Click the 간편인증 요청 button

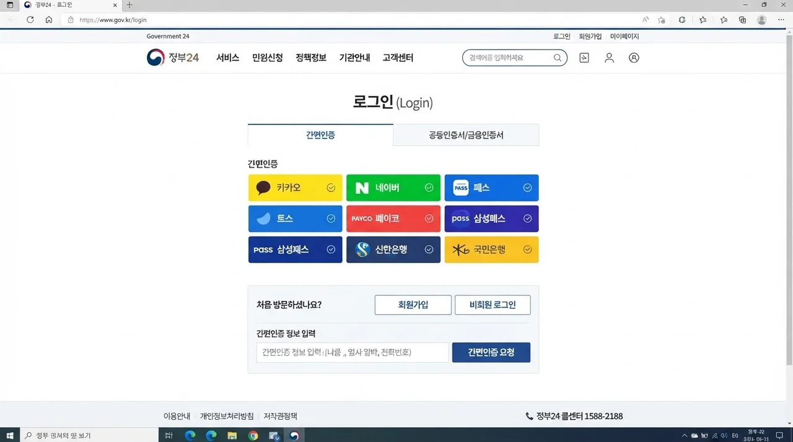tap(491, 352)
